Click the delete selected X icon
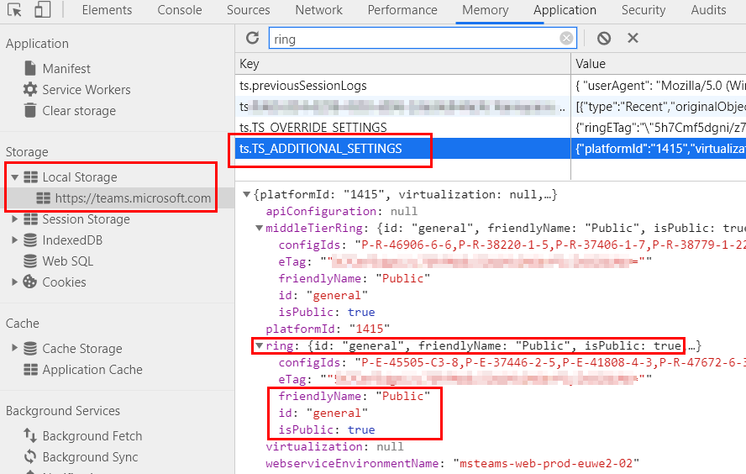746x474 pixels. [x=633, y=38]
